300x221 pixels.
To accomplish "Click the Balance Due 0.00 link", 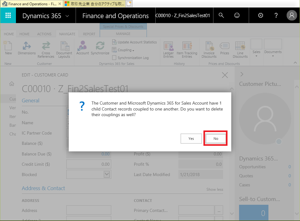I will (105, 154).
